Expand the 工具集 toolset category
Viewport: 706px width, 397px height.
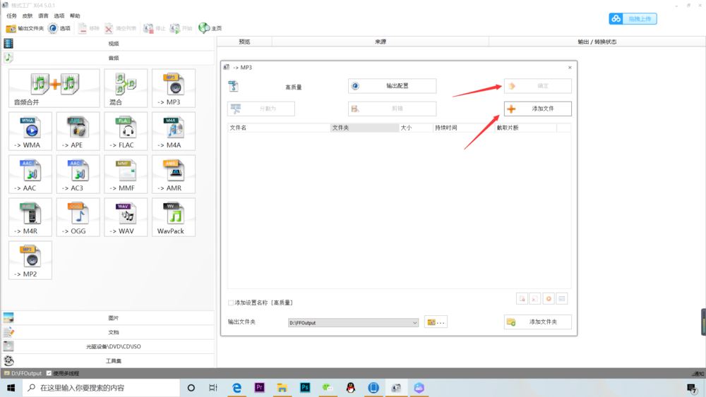pos(108,360)
